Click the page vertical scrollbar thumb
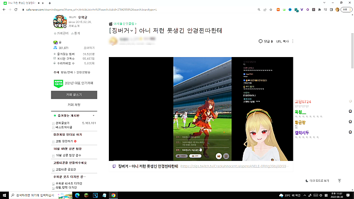This screenshot has width=354, height=199. (x=352, y=50)
